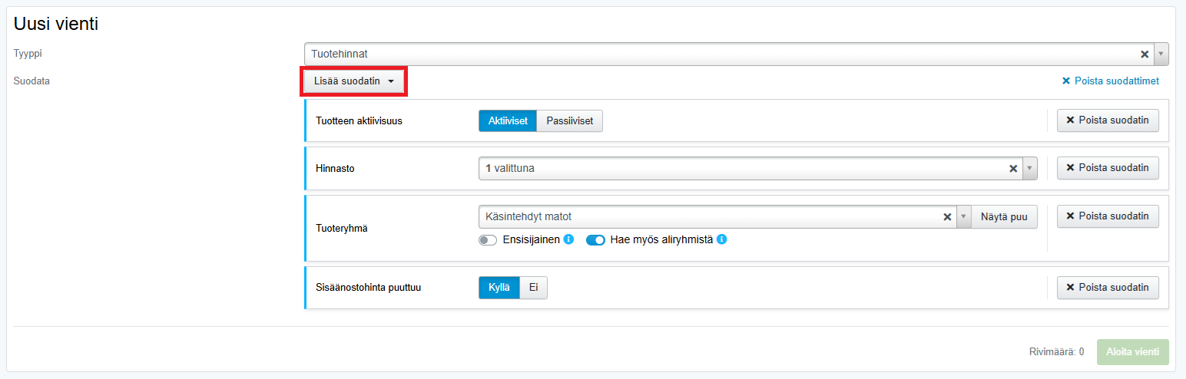Remove the Hinnasto filter
Image resolution: width=1186 pixels, height=379 pixels.
[1107, 168]
